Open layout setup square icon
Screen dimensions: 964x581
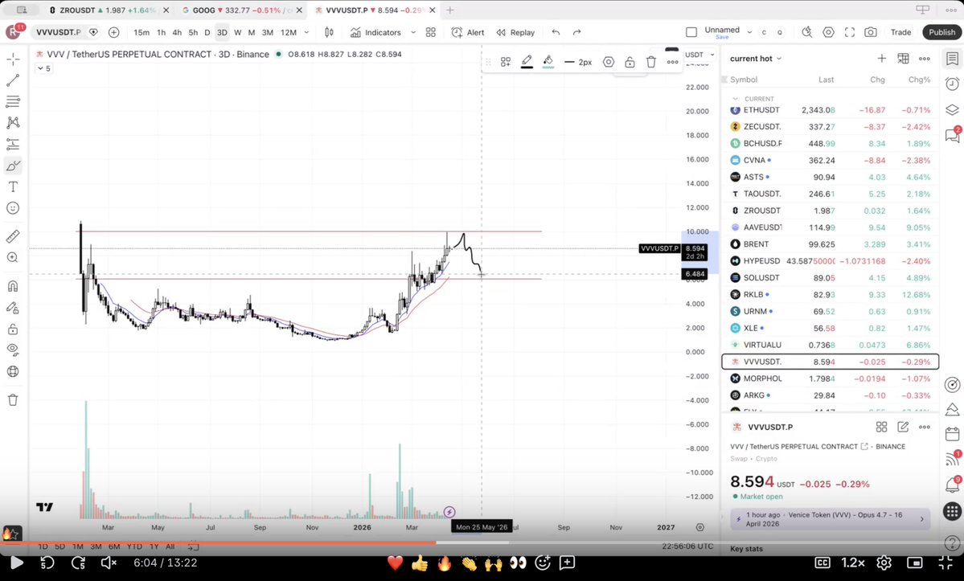(691, 32)
